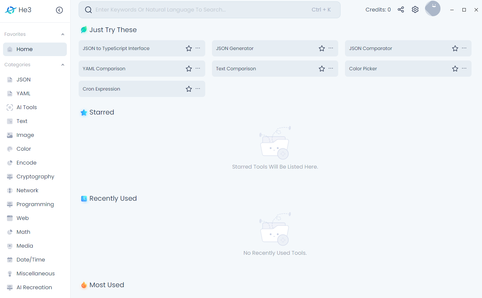Star the JSON to TypeScript Interface tool
The image size is (482, 298).
coord(189,49)
